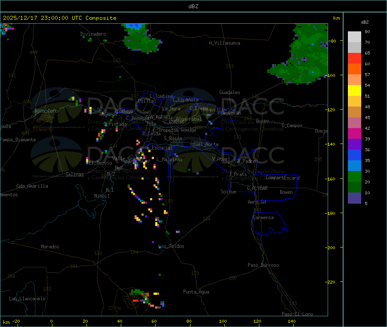Screen dimensions: 387x327
Task: Click the 80 dBZ white color swatch
Action: tap(354, 37)
